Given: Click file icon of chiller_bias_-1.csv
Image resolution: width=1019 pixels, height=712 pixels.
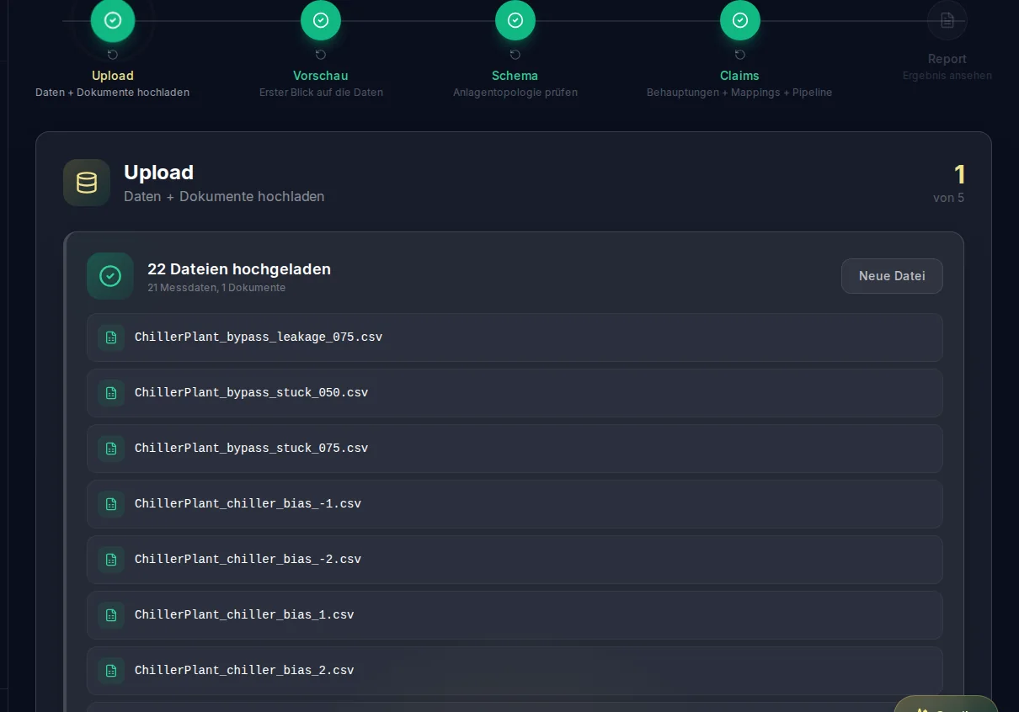Looking at the screenshot, I should (111, 504).
